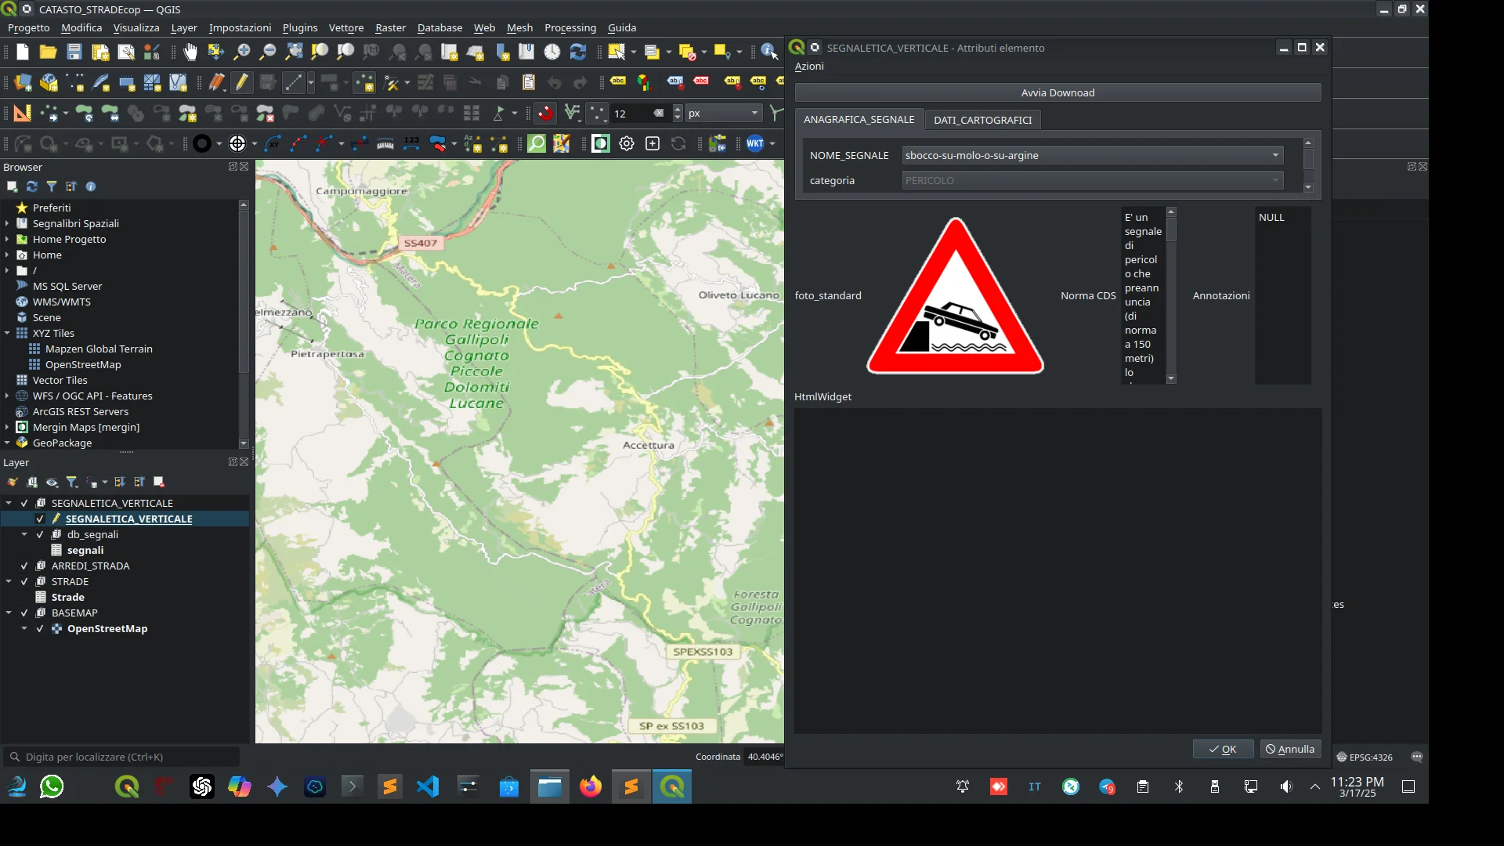
Task: Click the Identify Features tool
Action: pyautogui.click(x=768, y=52)
